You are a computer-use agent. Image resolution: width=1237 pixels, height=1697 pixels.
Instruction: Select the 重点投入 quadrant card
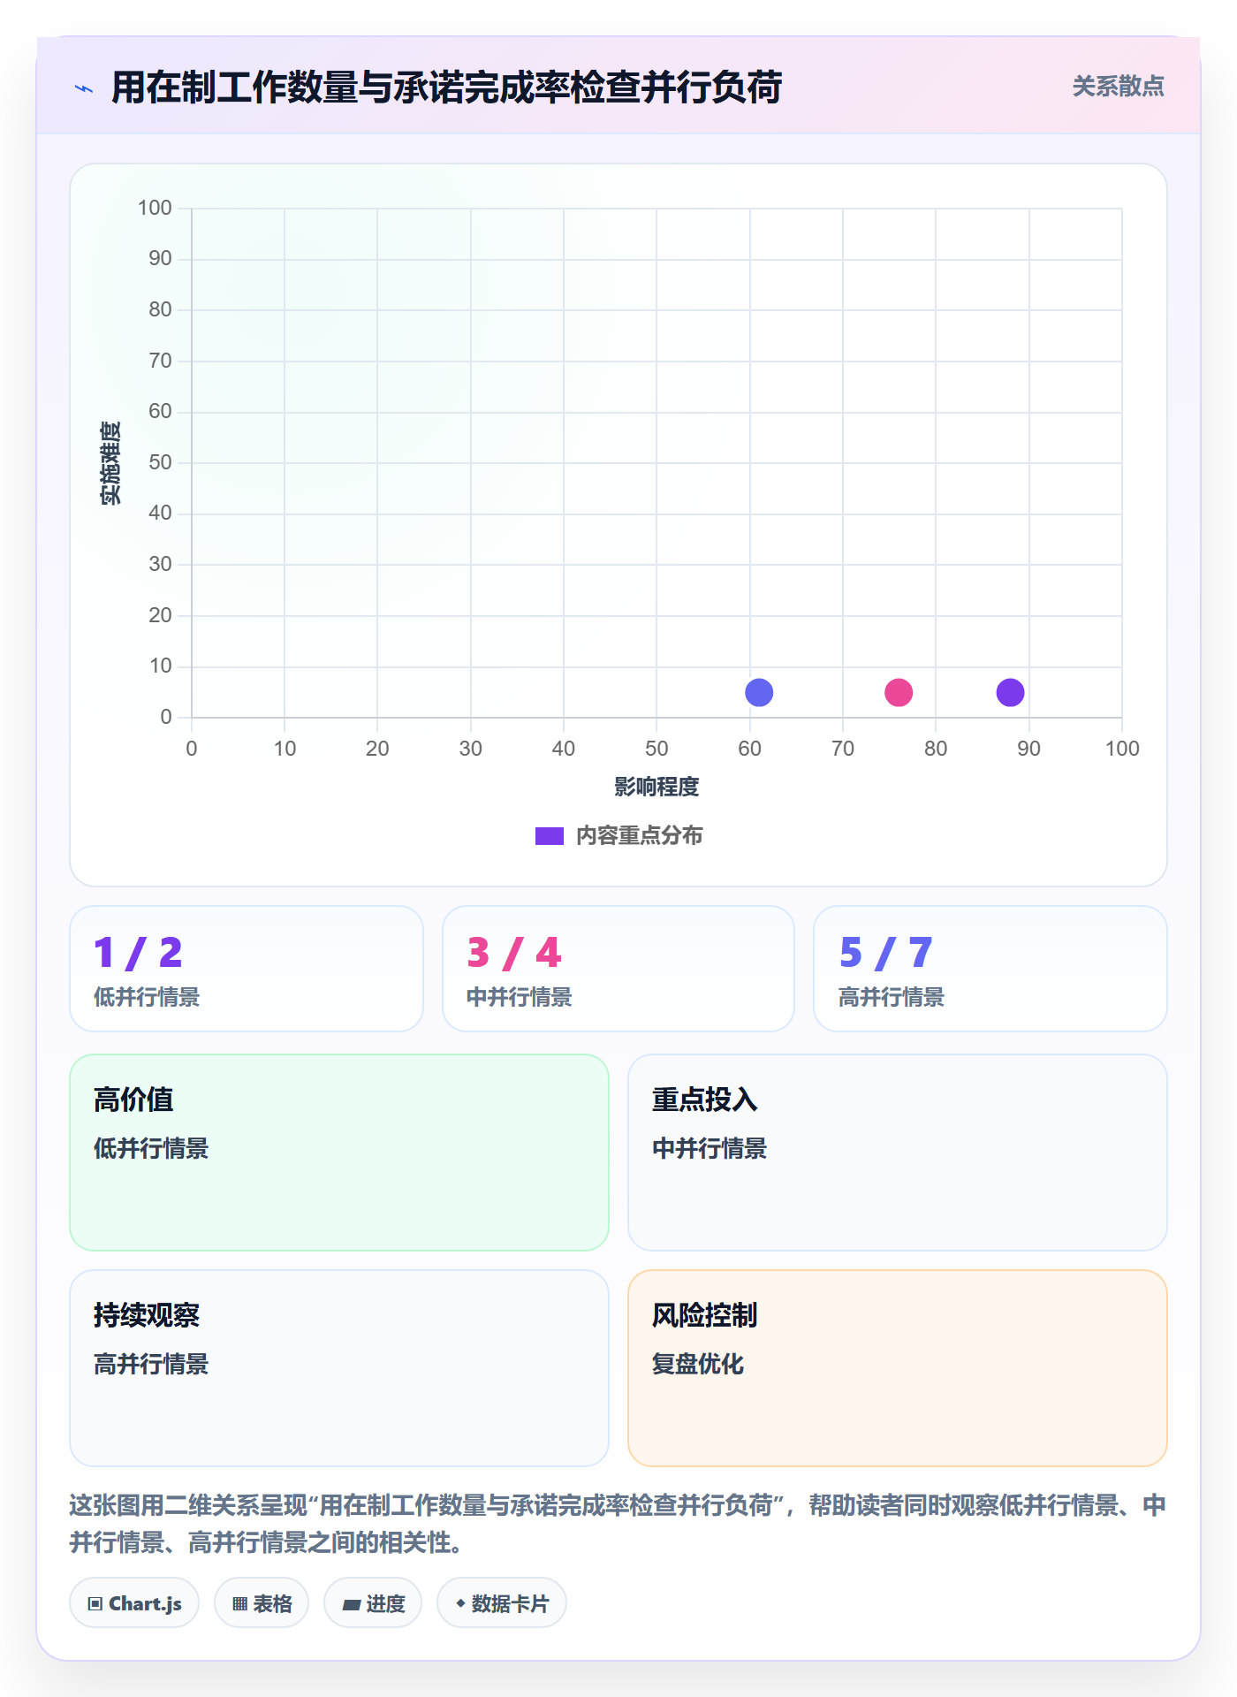click(x=898, y=1153)
